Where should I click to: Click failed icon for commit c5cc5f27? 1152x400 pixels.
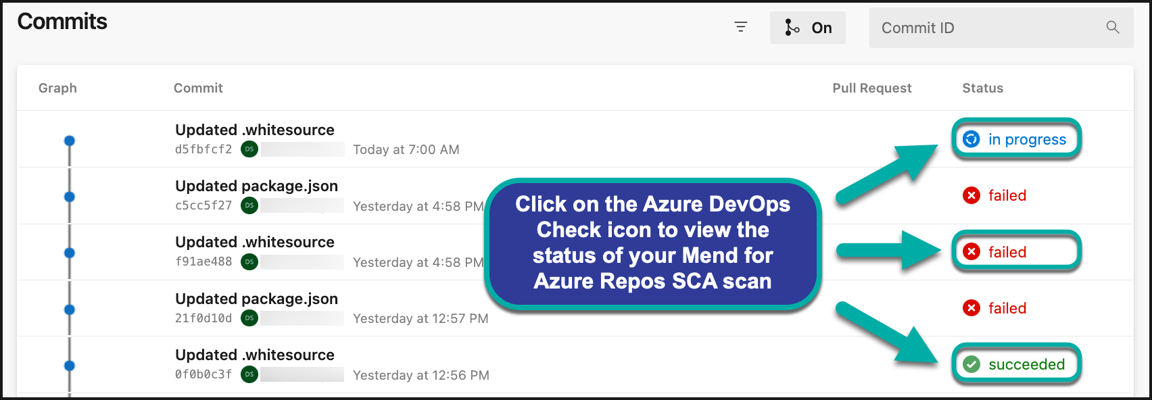coord(971,195)
